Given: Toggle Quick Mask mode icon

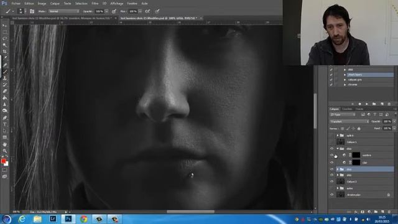Looking at the screenshot, I should click(x=4, y=170).
